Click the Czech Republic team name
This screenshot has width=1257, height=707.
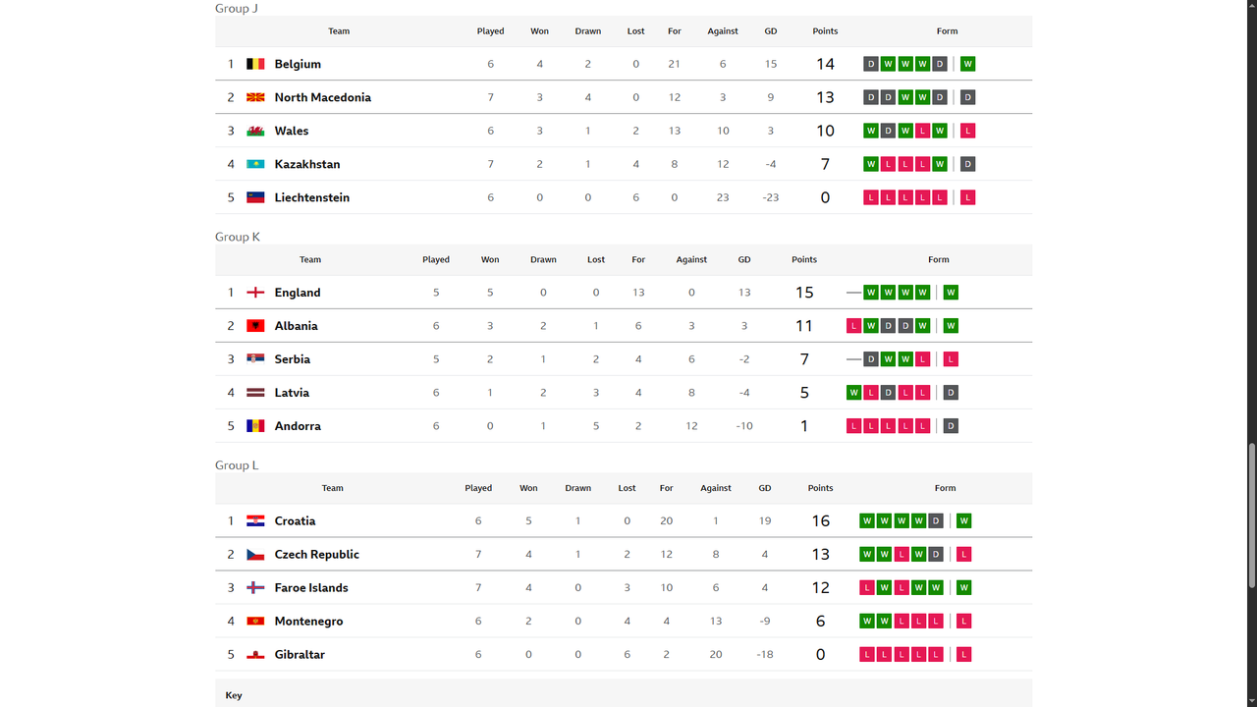click(317, 555)
